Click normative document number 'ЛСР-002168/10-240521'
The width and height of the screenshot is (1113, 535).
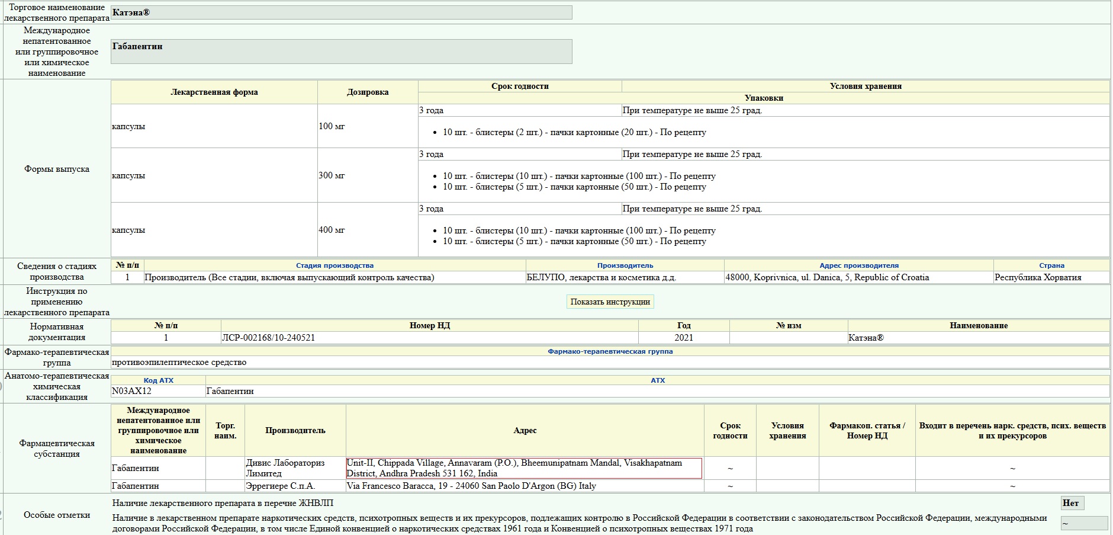click(268, 338)
